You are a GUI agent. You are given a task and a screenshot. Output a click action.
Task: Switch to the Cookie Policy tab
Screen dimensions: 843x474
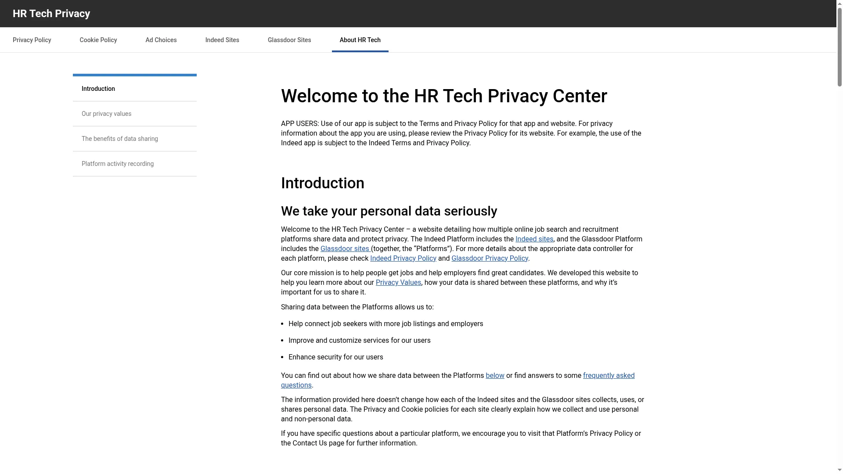click(x=98, y=40)
